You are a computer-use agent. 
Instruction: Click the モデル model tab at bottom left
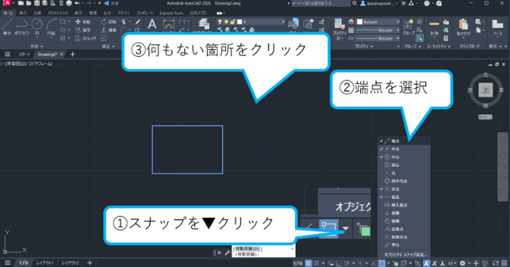(x=23, y=263)
